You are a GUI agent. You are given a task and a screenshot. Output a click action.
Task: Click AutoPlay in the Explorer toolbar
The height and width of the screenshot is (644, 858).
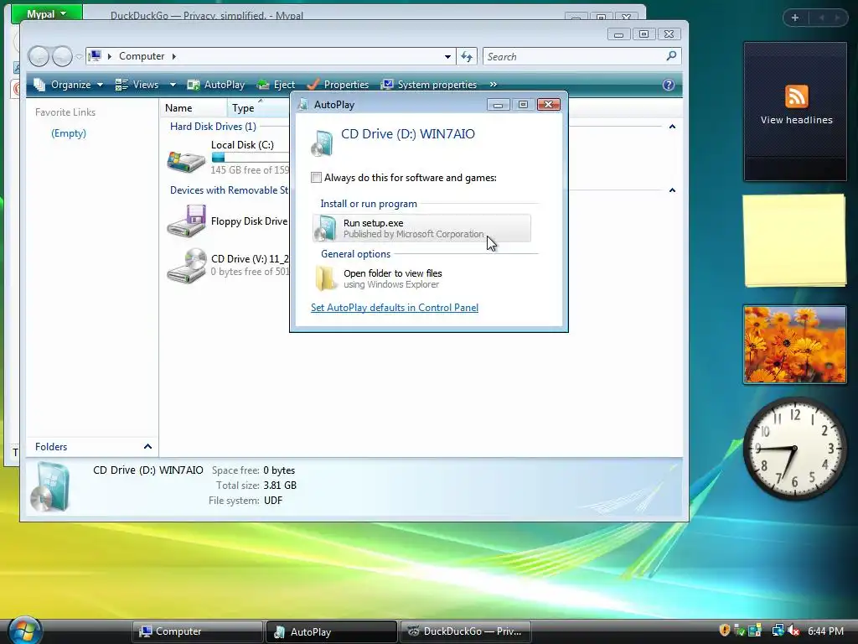(216, 85)
